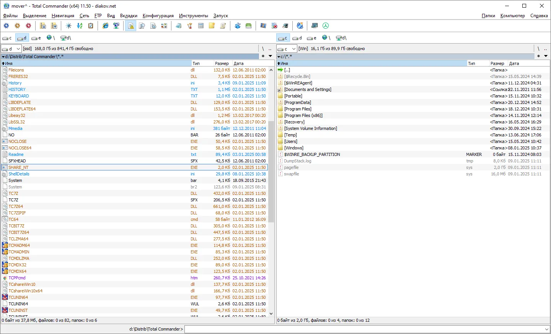This screenshot has width=551, height=334.
Task: Switch right panel to drive d
Action: point(297,38)
